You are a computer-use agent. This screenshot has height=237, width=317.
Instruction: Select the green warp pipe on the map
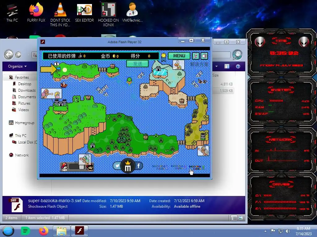pos(76,99)
